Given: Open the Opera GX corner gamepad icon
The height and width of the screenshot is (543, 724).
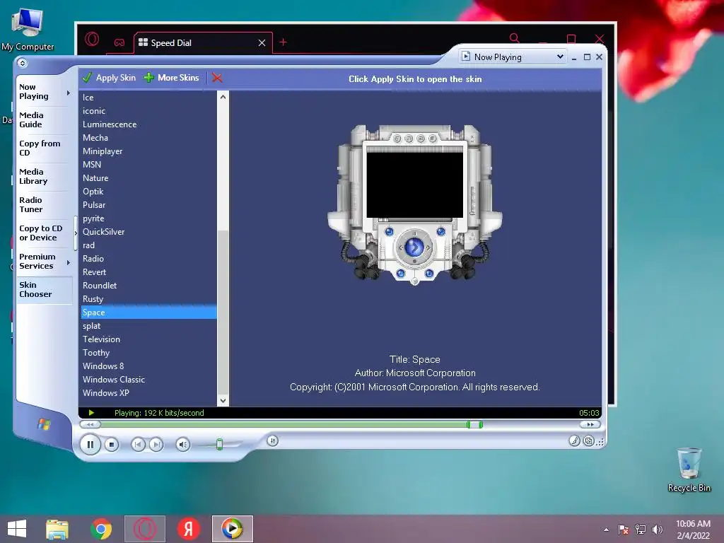Looking at the screenshot, I should [119, 42].
